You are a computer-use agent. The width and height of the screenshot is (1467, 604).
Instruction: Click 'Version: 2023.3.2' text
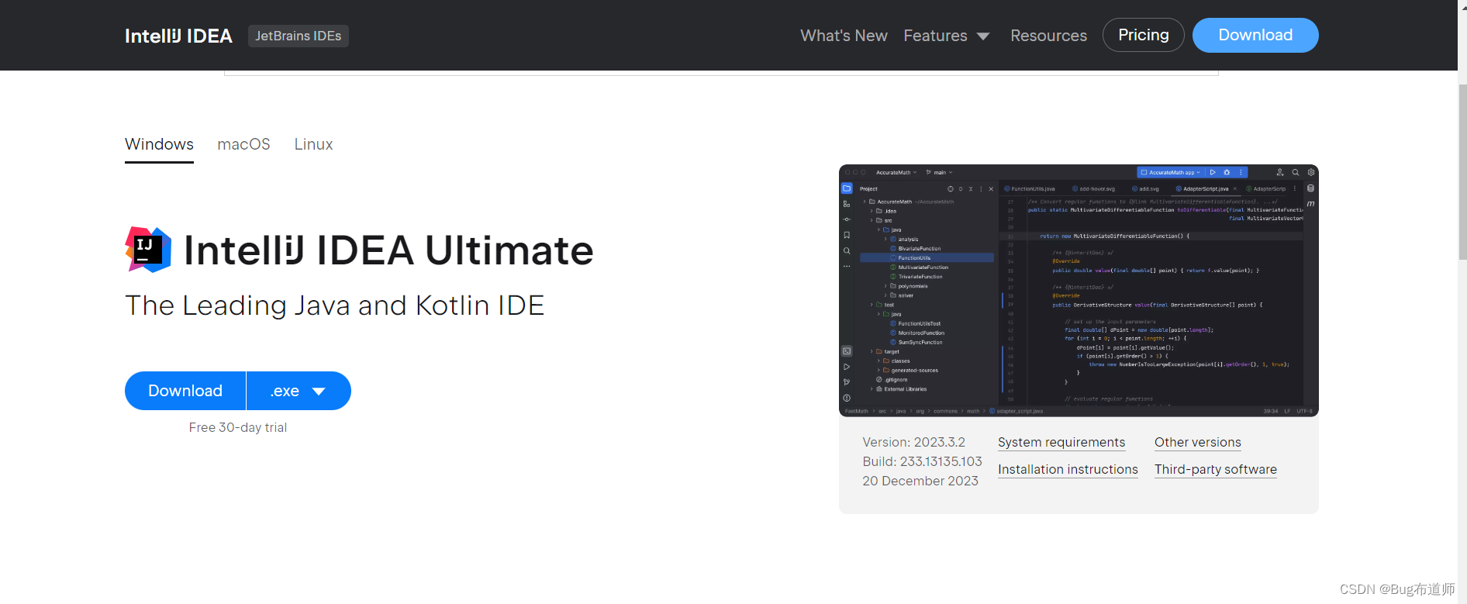tap(914, 442)
